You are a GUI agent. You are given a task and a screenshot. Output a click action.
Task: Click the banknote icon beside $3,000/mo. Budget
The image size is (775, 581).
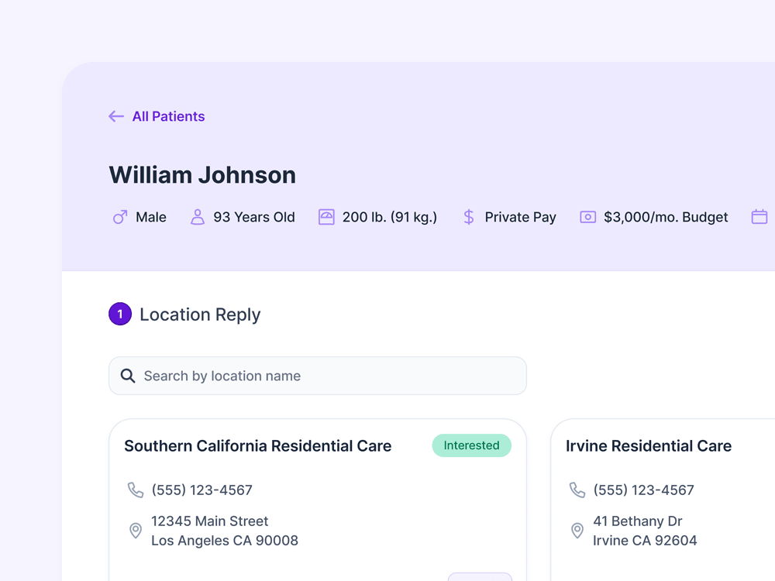[587, 217]
